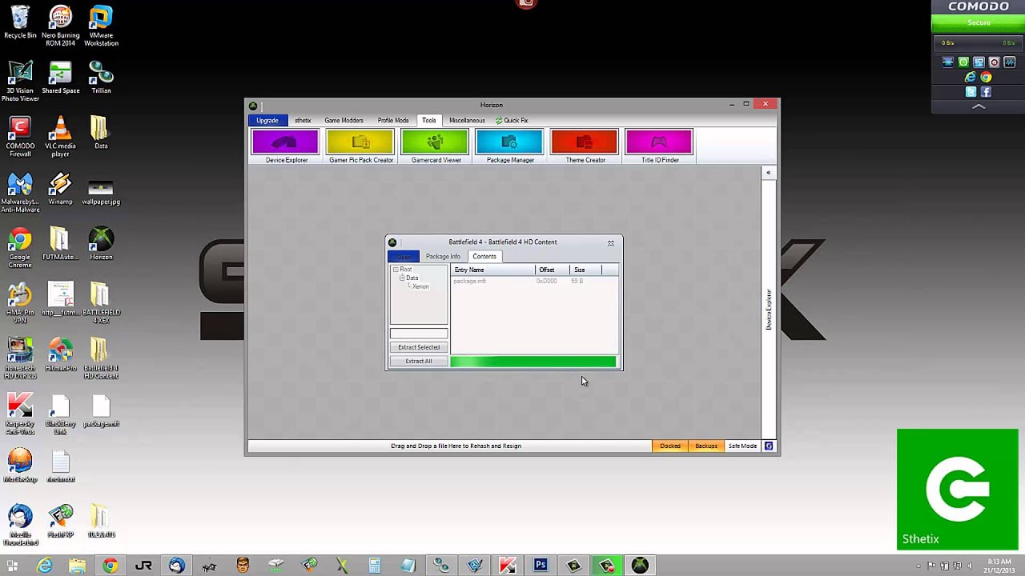Launch the Theme Creator tool
This screenshot has height=576, width=1025.
[585, 143]
